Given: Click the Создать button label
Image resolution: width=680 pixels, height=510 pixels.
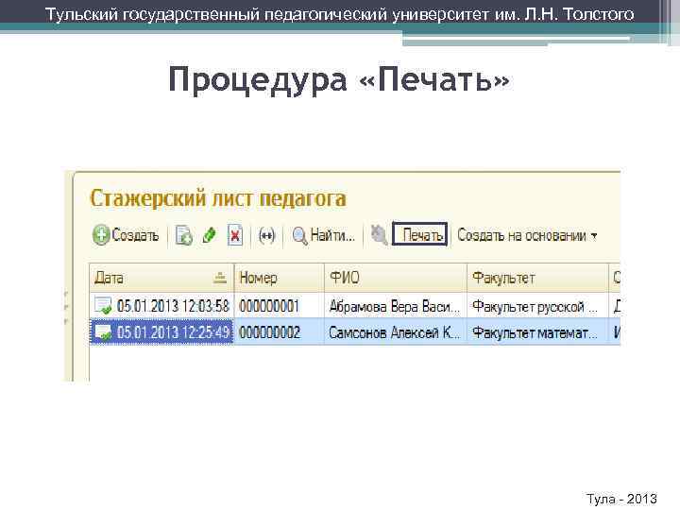Looking at the screenshot, I should (x=135, y=235).
